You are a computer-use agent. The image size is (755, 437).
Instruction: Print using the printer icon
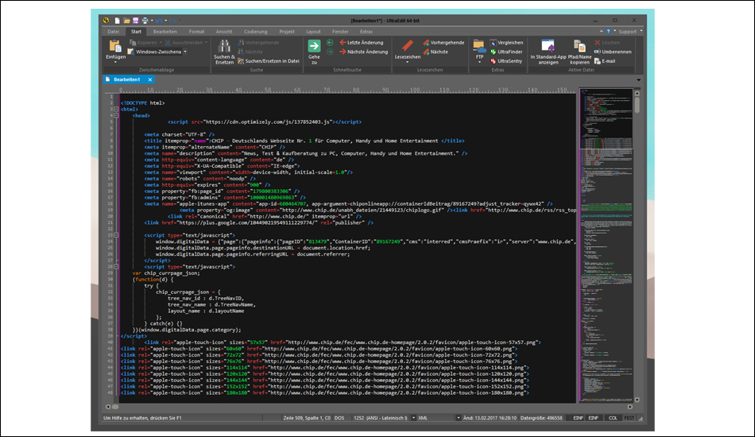pyautogui.click(x=145, y=21)
